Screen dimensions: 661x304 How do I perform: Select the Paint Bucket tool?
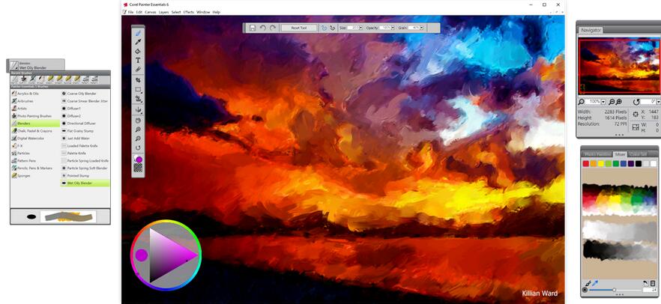point(138,52)
